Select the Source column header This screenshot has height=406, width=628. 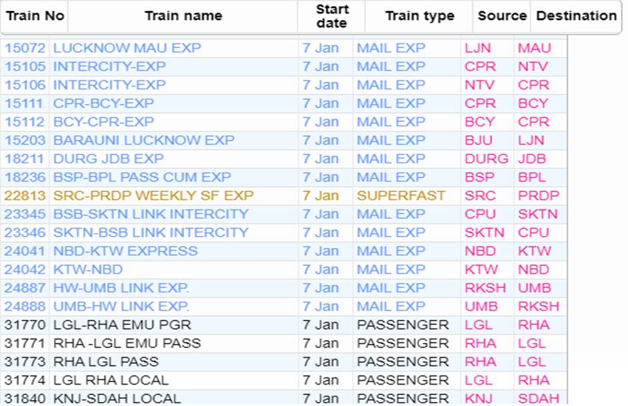click(502, 16)
